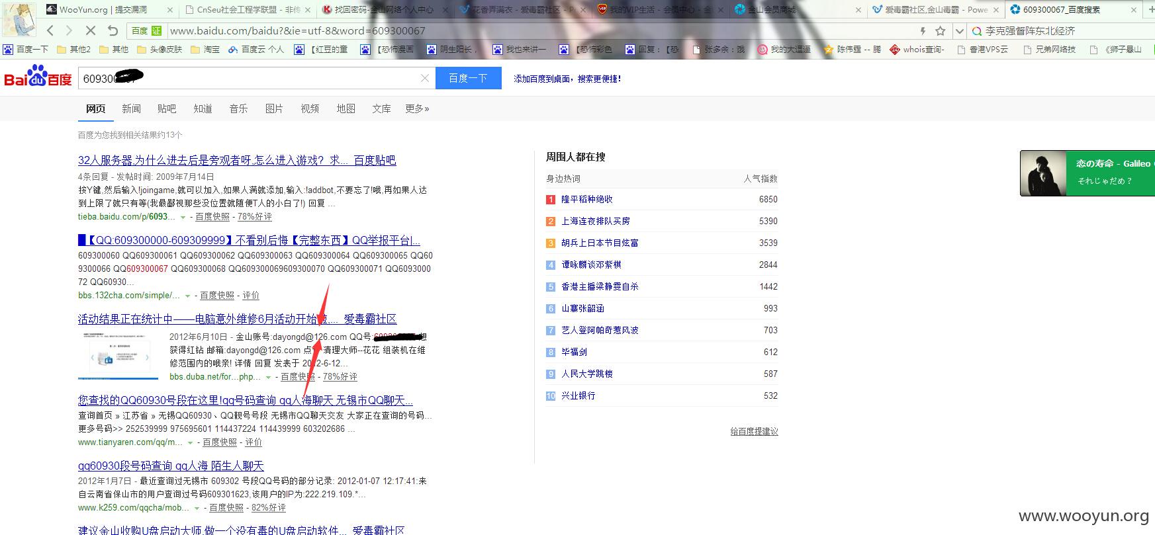Open the 淘宝 bookmark folder
The height and width of the screenshot is (535, 1155).
(x=205, y=50)
